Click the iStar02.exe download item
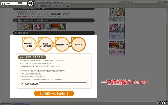This screenshot has height=105, width=168. click(21, 103)
